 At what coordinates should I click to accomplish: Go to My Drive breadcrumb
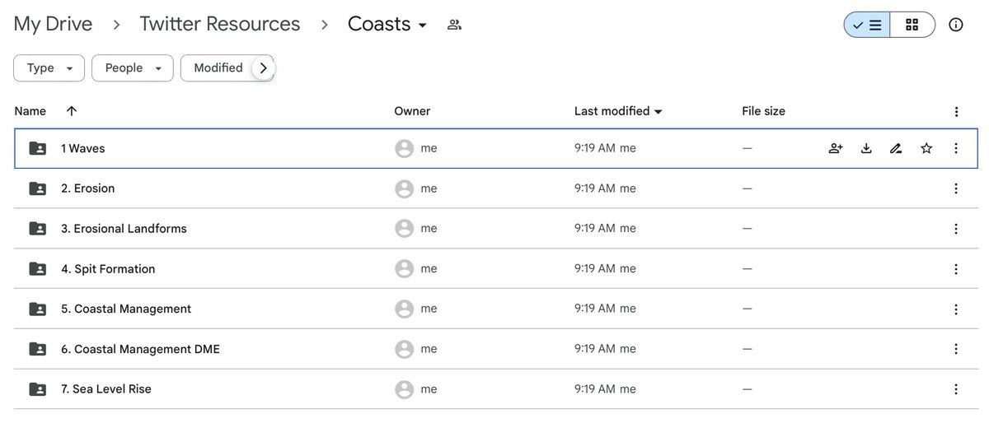[x=53, y=24]
